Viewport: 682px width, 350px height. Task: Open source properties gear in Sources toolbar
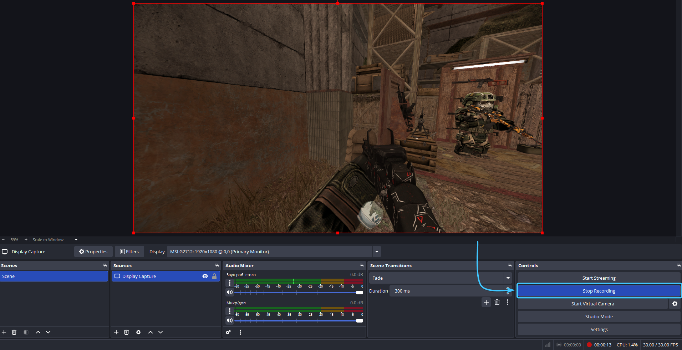click(x=138, y=332)
